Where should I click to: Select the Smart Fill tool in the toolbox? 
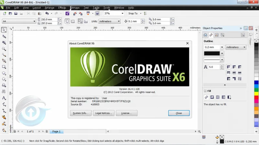[x=4, y=61]
